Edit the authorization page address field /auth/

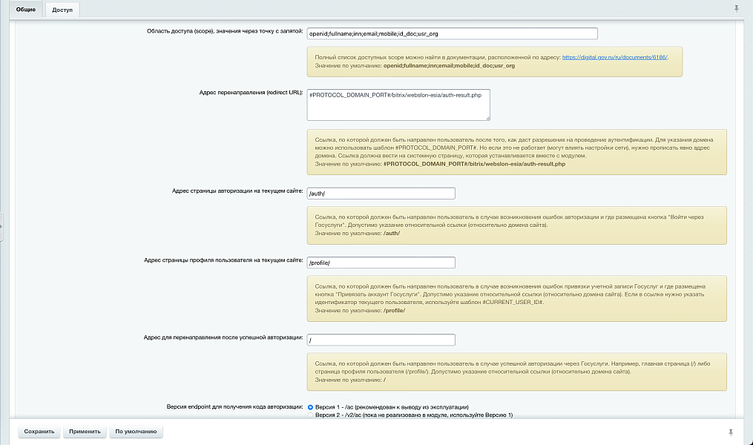pos(381,194)
